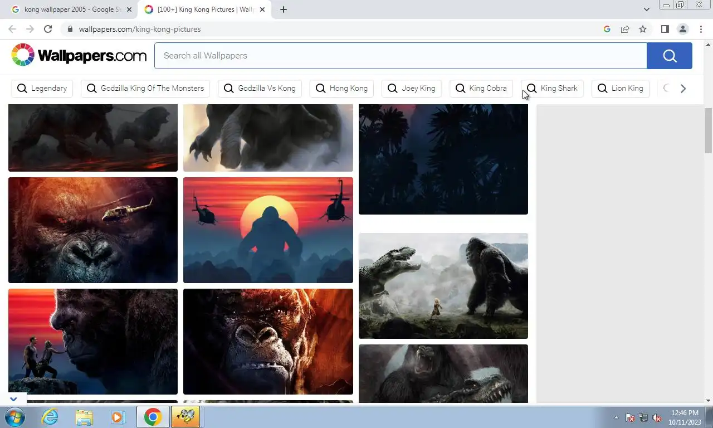
Task: Open the share page icon in address bar
Action: click(x=625, y=29)
